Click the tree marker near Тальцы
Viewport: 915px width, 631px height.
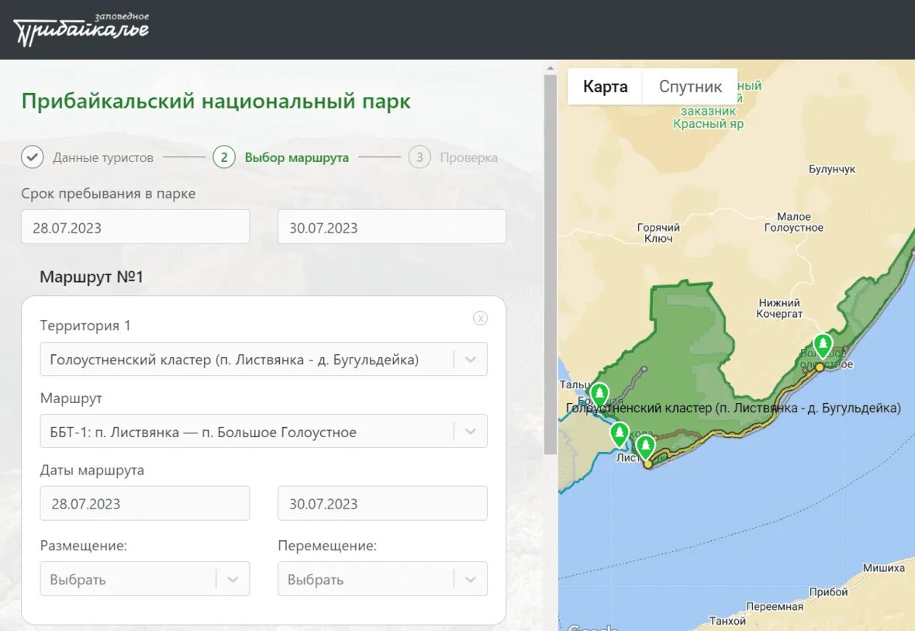point(599,395)
